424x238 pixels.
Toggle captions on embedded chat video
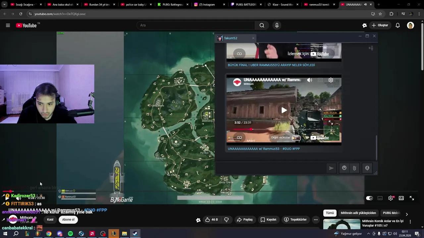click(320, 80)
